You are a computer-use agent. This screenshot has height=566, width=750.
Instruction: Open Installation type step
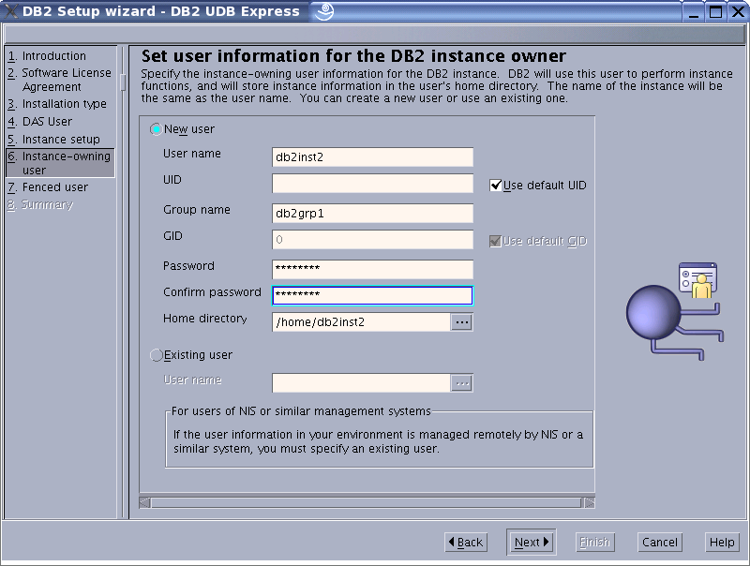click(57, 104)
